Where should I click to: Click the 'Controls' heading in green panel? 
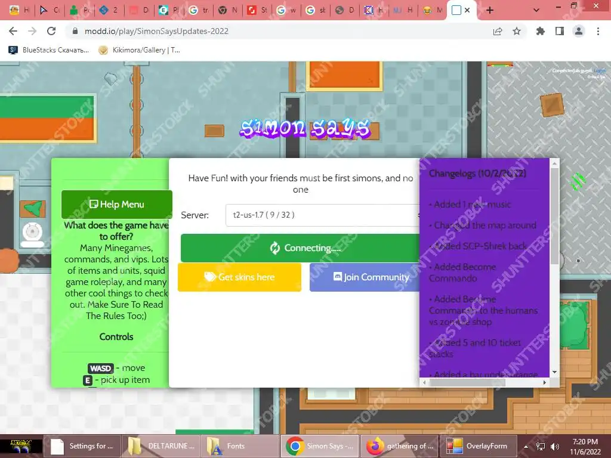(x=116, y=337)
